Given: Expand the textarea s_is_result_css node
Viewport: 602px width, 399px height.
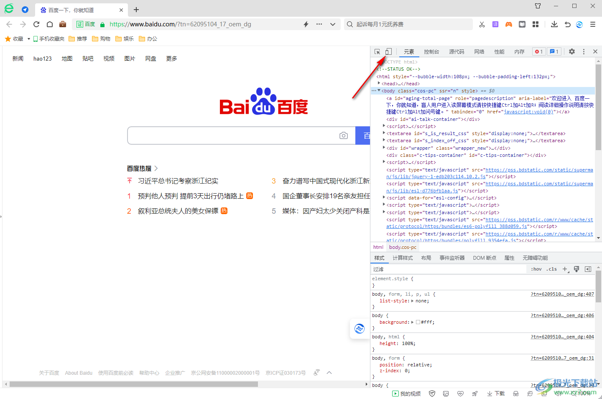Looking at the screenshot, I should click(384, 133).
